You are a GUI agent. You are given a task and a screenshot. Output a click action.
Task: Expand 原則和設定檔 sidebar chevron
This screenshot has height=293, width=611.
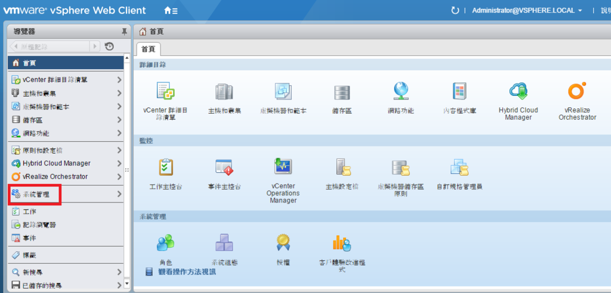(119, 150)
